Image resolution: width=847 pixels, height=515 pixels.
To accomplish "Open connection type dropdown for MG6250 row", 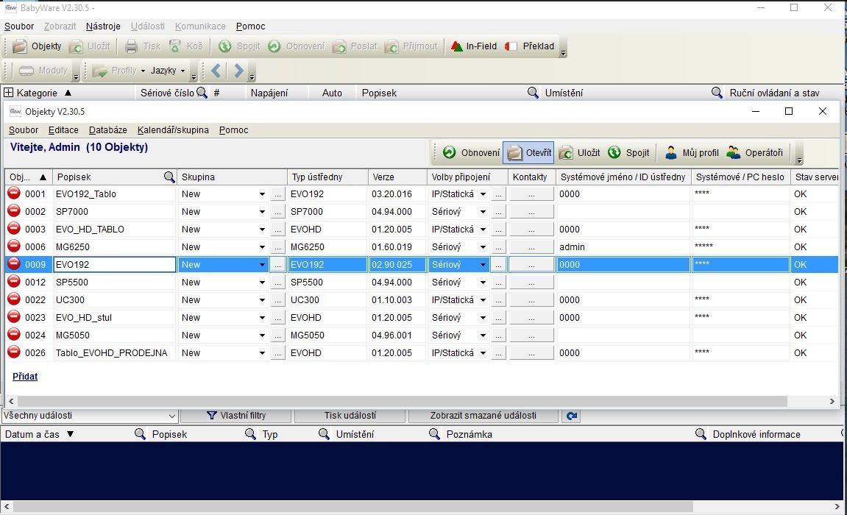I will coord(483,247).
